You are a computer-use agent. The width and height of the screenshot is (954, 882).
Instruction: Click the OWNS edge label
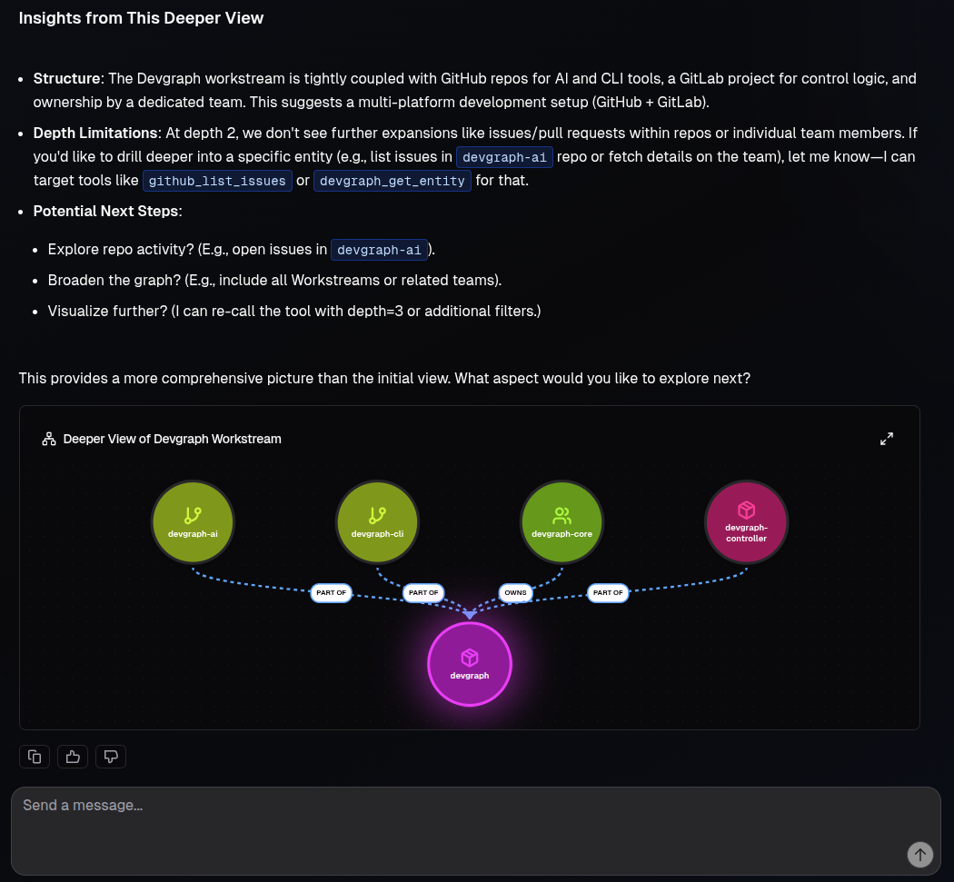[x=515, y=592]
